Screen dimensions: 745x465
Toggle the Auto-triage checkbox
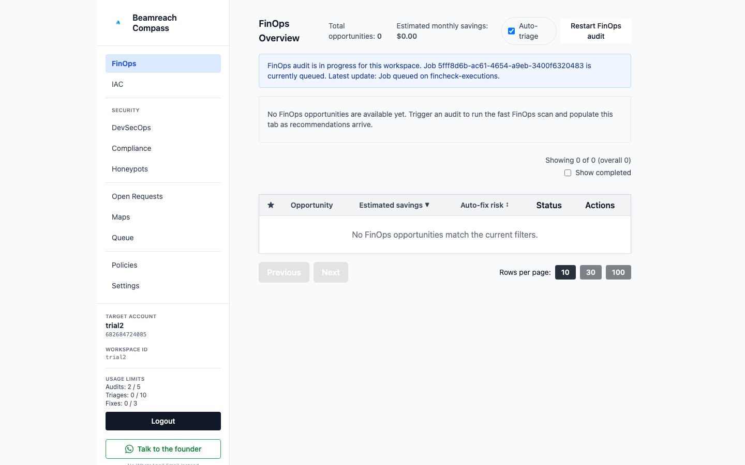click(511, 31)
